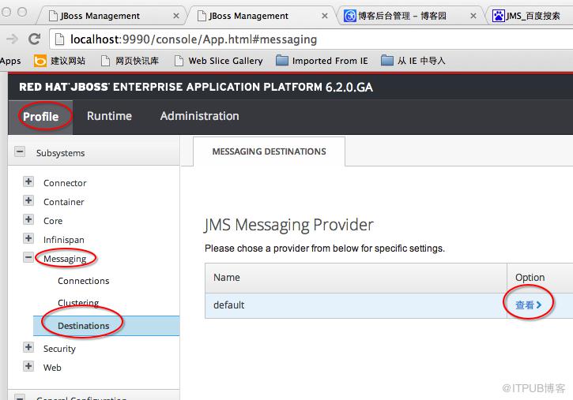
Task: Select the Core tree item
Action: 53,221
